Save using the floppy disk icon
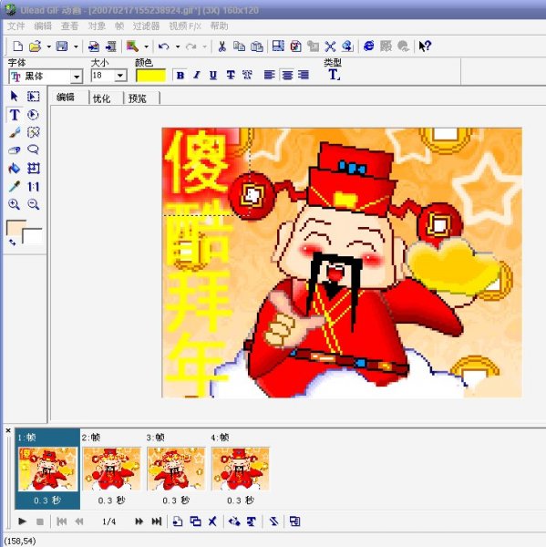 pos(62,46)
